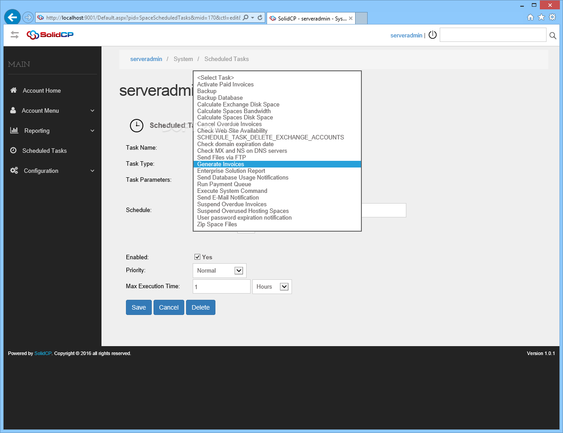
Task: Follow SolidCP footer link
Action: coord(43,353)
